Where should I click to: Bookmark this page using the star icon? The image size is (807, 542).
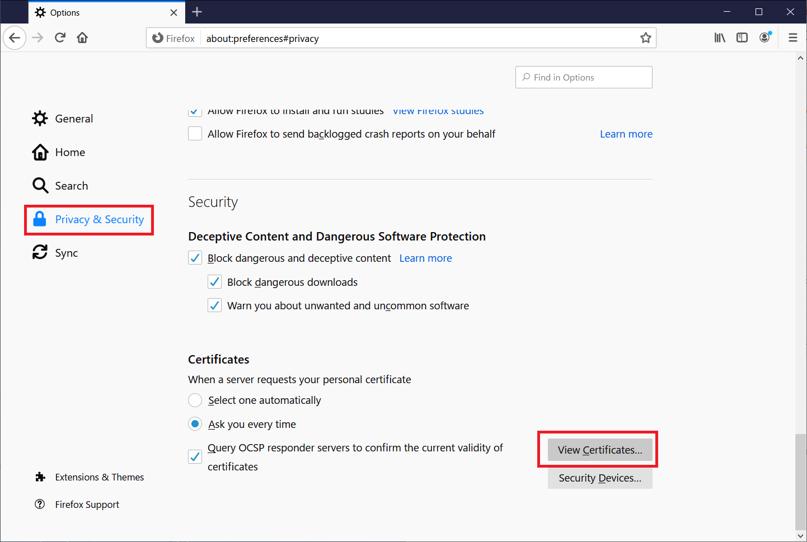(x=646, y=37)
